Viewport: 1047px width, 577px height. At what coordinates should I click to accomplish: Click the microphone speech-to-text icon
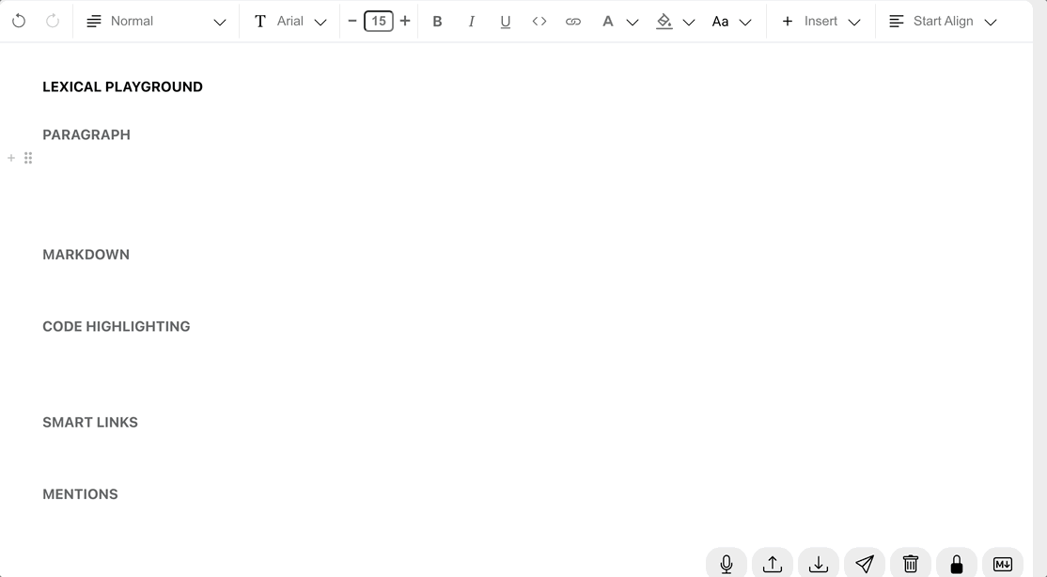click(726, 564)
